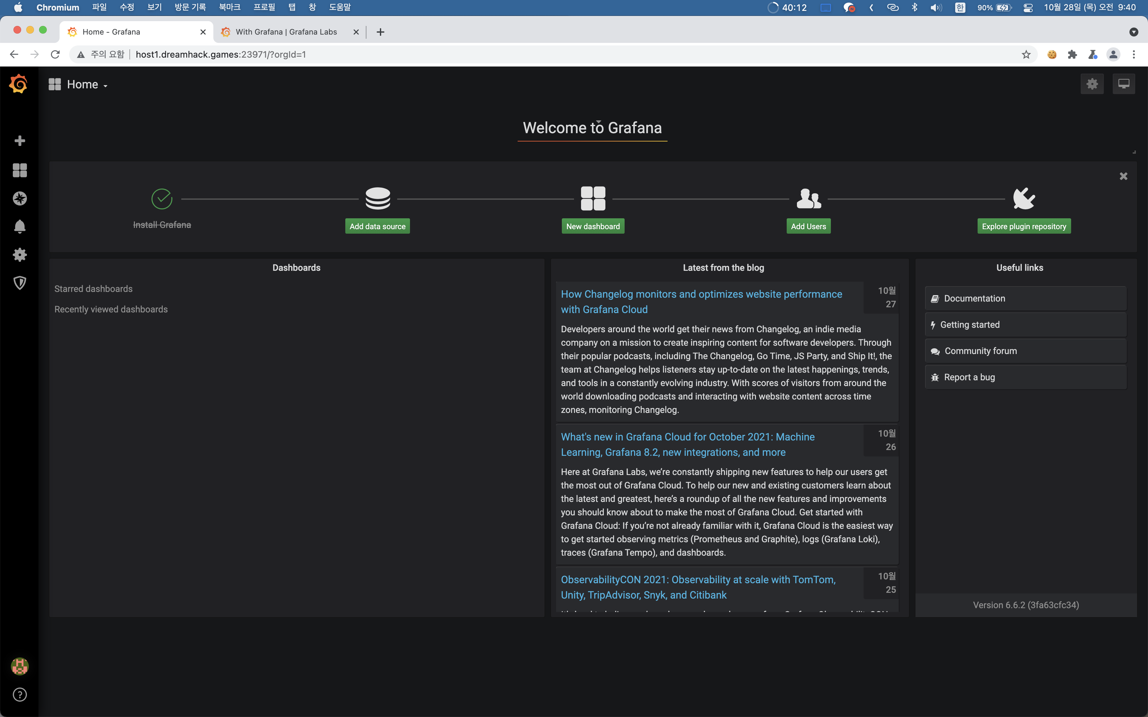Open the Alerting bell icon
Image resolution: width=1148 pixels, height=717 pixels.
20,226
